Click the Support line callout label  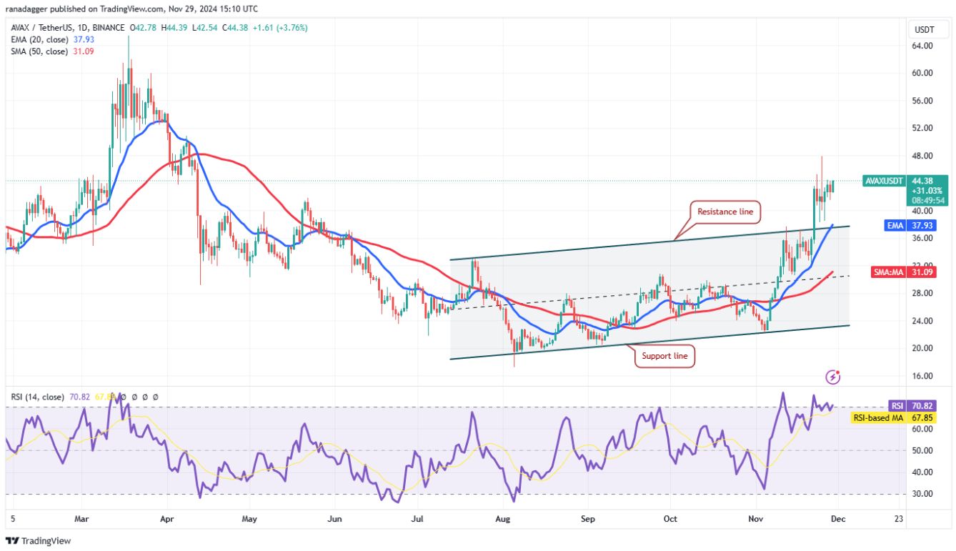pyautogui.click(x=664, y=355)
